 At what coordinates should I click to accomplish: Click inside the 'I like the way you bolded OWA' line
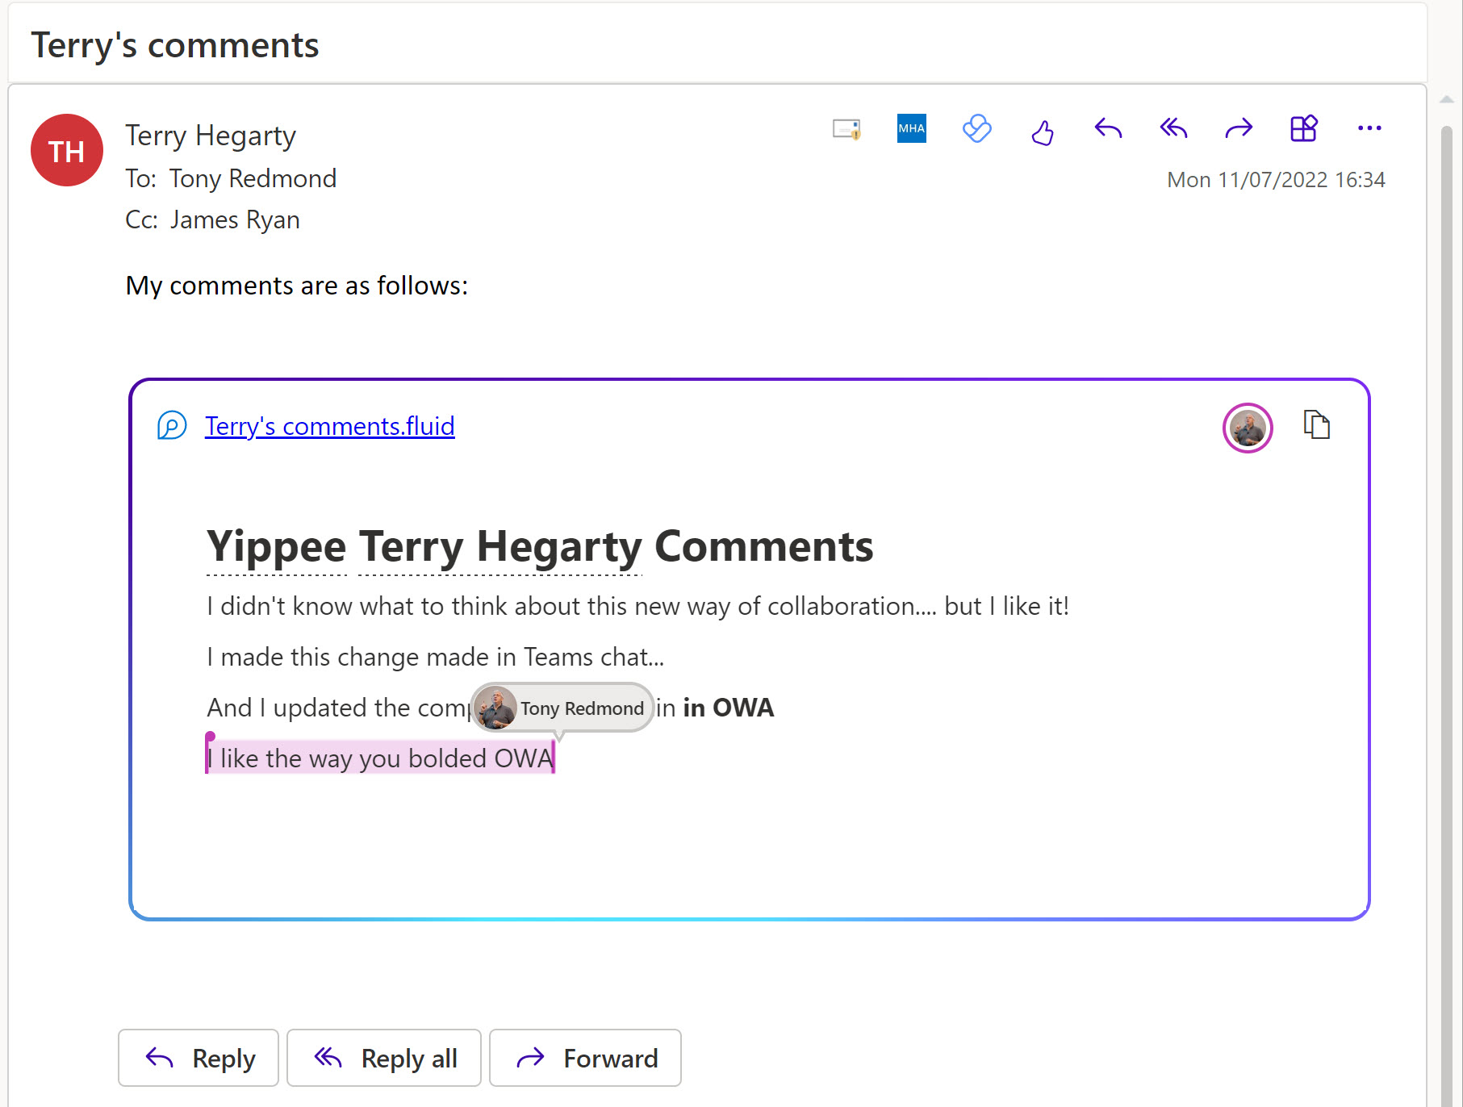379,758
